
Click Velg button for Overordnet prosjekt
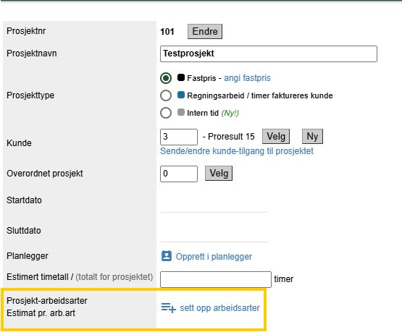click(219, 174)
